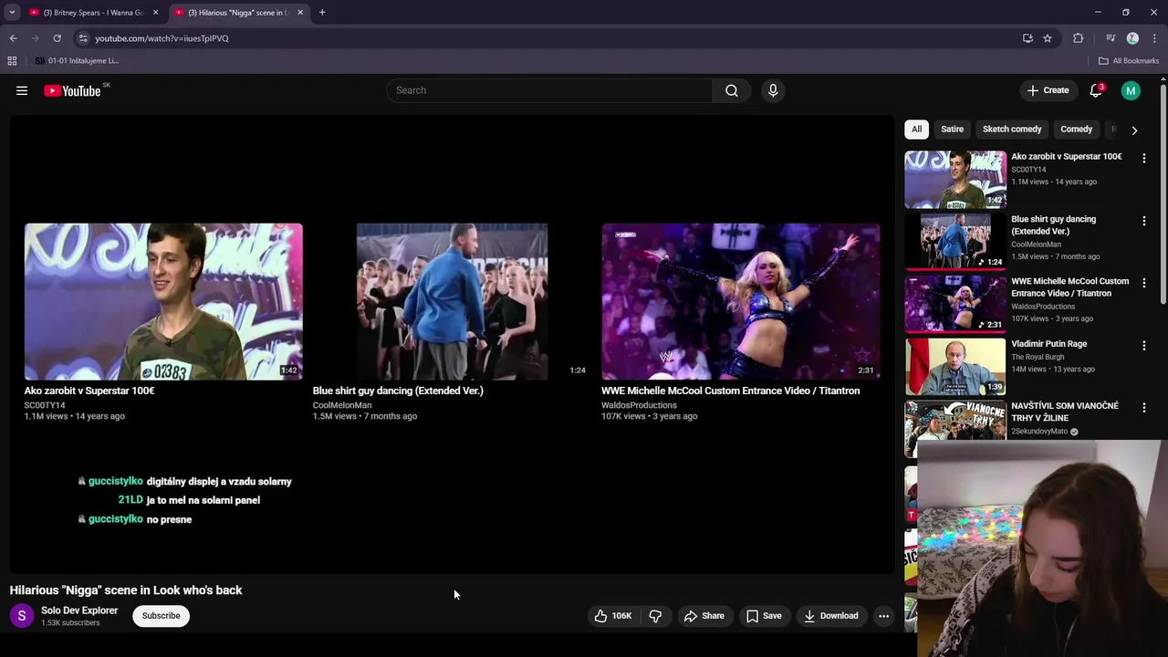
Task: Click the Subscribe button
Action: coord(161,616)
